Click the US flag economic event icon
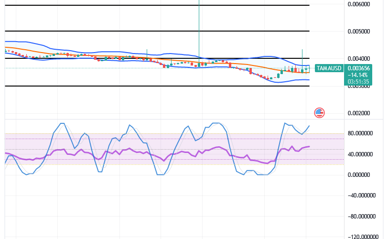388x239 pixels. [x=319, y=113]
